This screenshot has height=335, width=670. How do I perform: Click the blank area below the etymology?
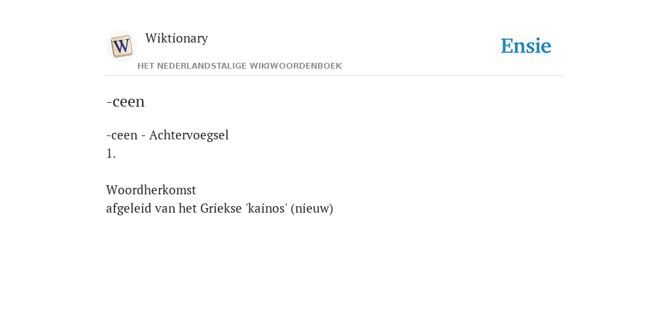pyautogui.click(x=335, y=273)
